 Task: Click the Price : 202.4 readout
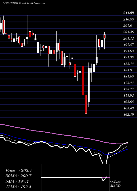(x=19, y=171)
